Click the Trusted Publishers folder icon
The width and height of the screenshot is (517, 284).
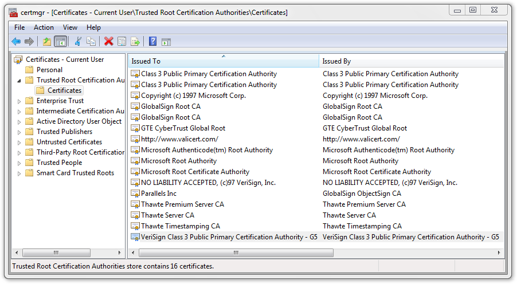[29, 132]
